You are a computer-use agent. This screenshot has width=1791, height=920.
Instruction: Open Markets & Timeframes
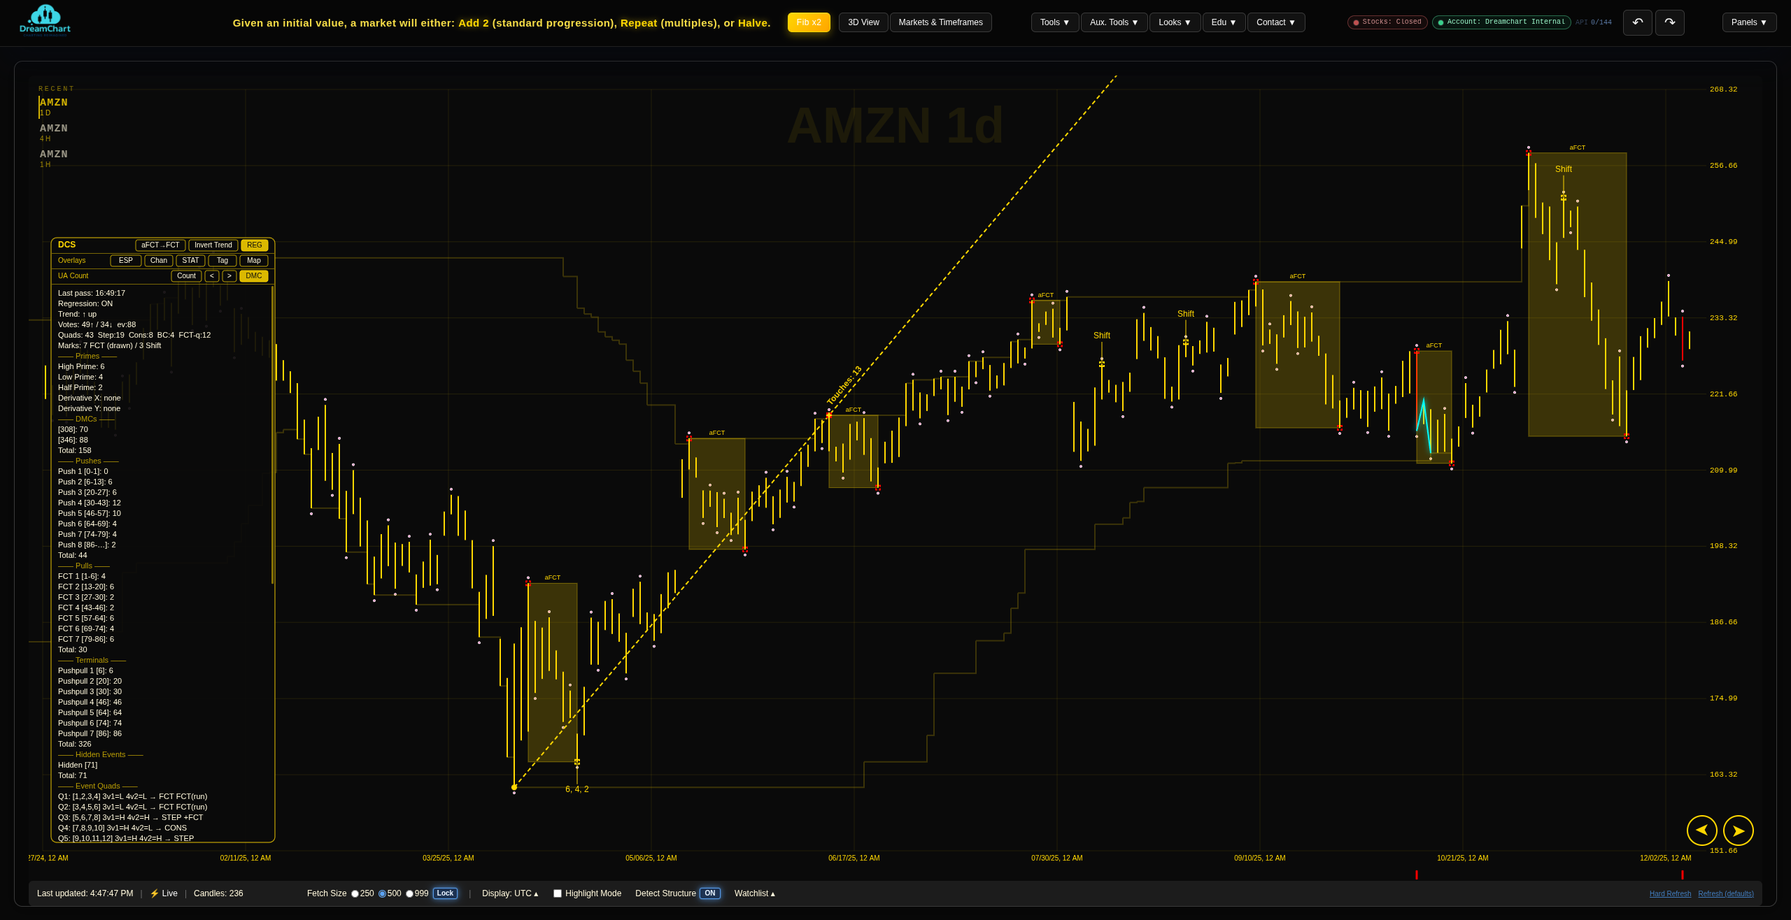point(940,22)
